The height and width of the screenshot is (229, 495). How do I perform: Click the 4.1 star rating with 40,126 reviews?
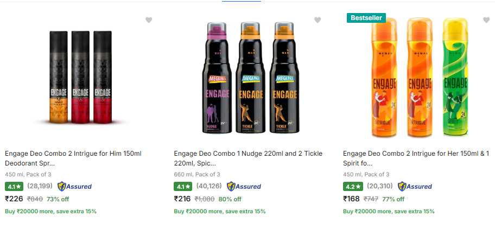pyautogui.click(x=183, y=187)
